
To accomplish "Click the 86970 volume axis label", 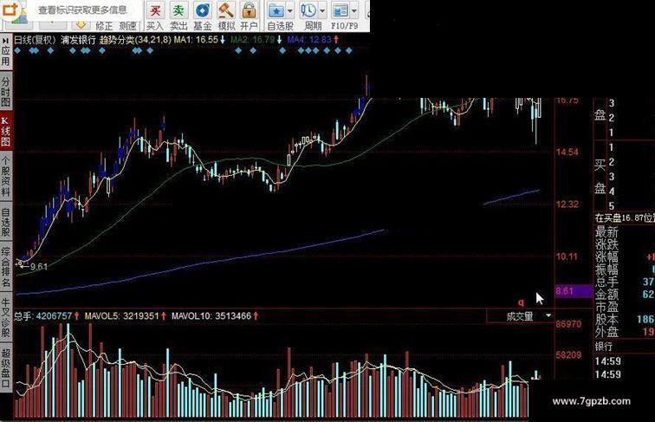I will (568, 324).
